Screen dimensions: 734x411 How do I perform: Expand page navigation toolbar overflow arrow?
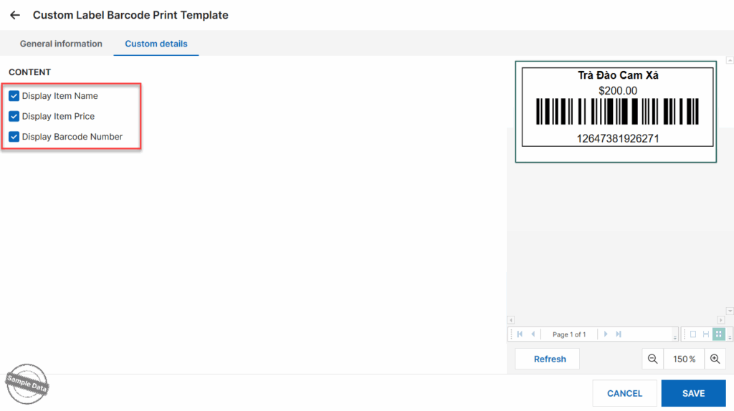[x=675, y=337]
